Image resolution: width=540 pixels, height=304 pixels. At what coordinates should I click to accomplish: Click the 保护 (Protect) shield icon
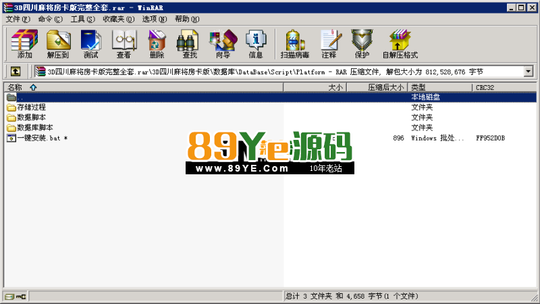362,44
